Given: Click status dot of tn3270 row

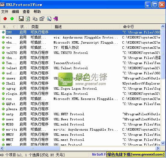Looking at the screenshot, I should (3, 53).
